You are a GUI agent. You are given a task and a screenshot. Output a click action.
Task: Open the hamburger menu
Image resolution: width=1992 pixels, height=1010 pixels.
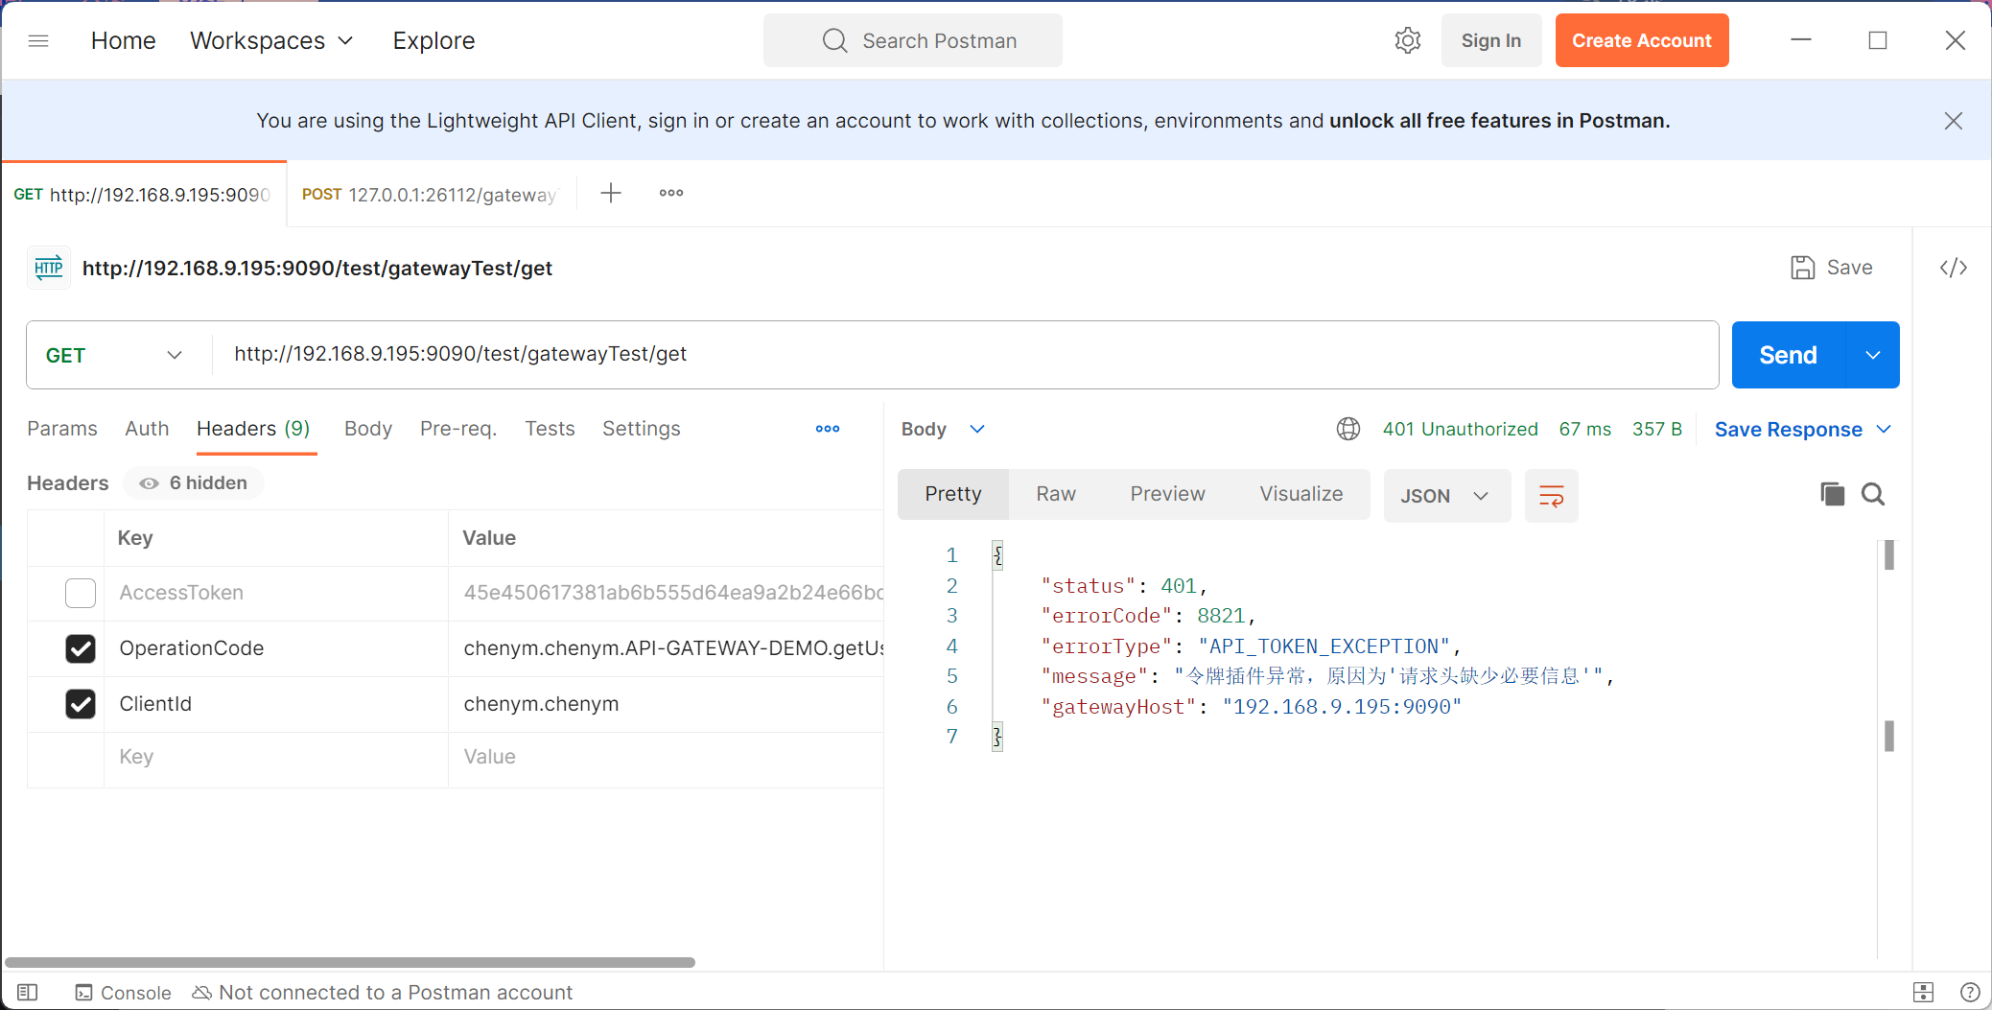click(38, 40)
